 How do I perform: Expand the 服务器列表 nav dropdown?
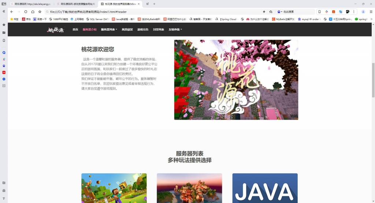pos(109,29)
